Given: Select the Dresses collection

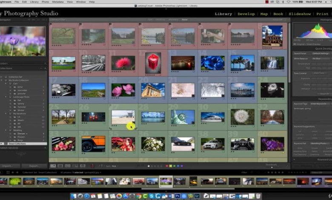Looking at the screenshot, I should click(22, 134).
